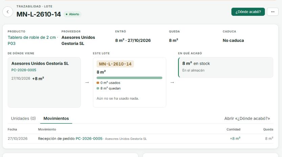Click the 8 m² en stock card

pos(225,68)
